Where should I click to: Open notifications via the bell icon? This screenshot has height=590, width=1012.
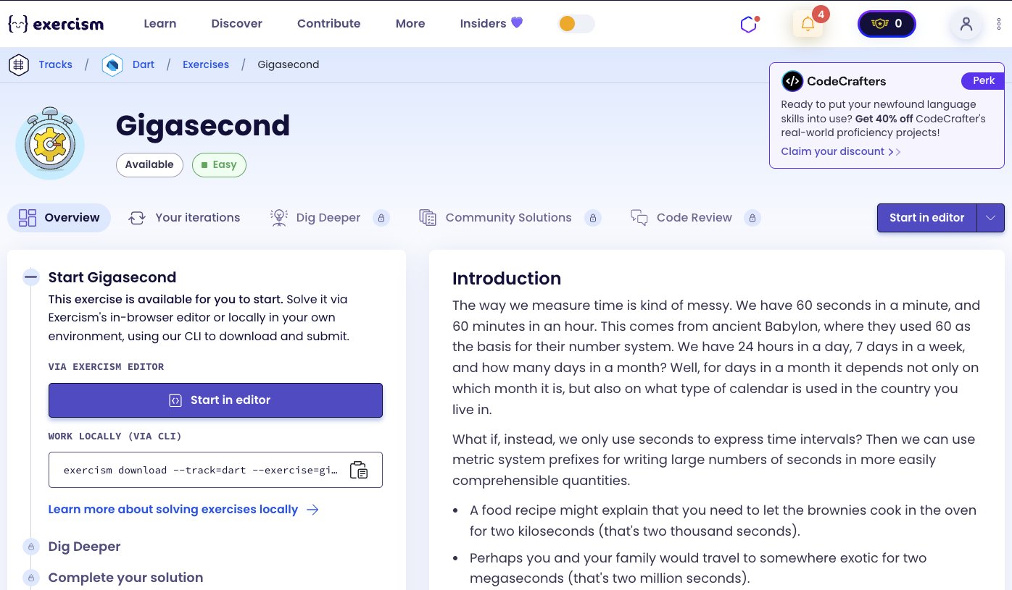click(x=808, y=24)
